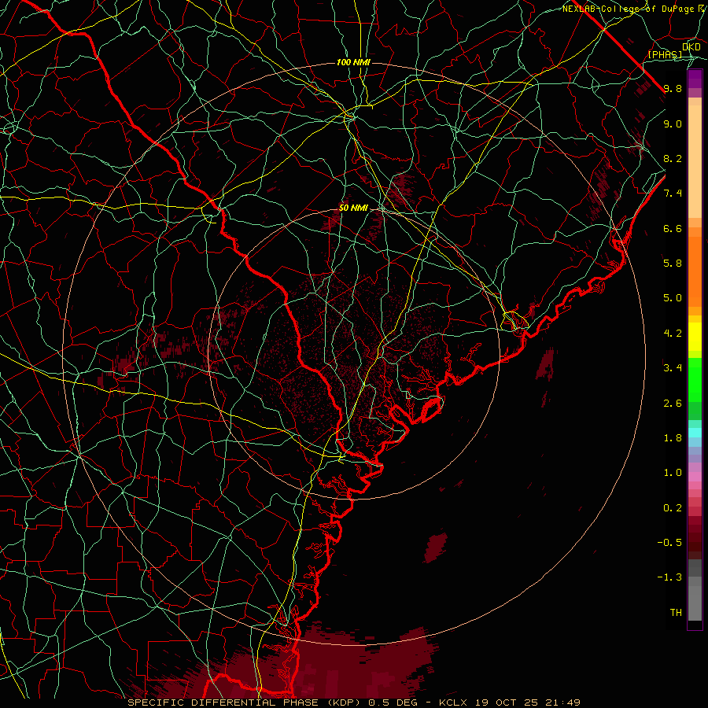This screenshot has width=708, height=708.
Task: Click the 19 OCT 25 date in the caption
Action: 504,702
